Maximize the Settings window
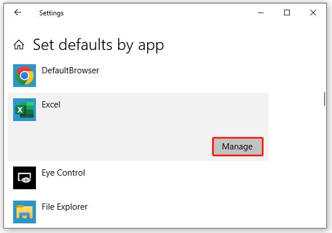Image resolution: width=332 pixels, height=233 pixels. click(287, 13)
